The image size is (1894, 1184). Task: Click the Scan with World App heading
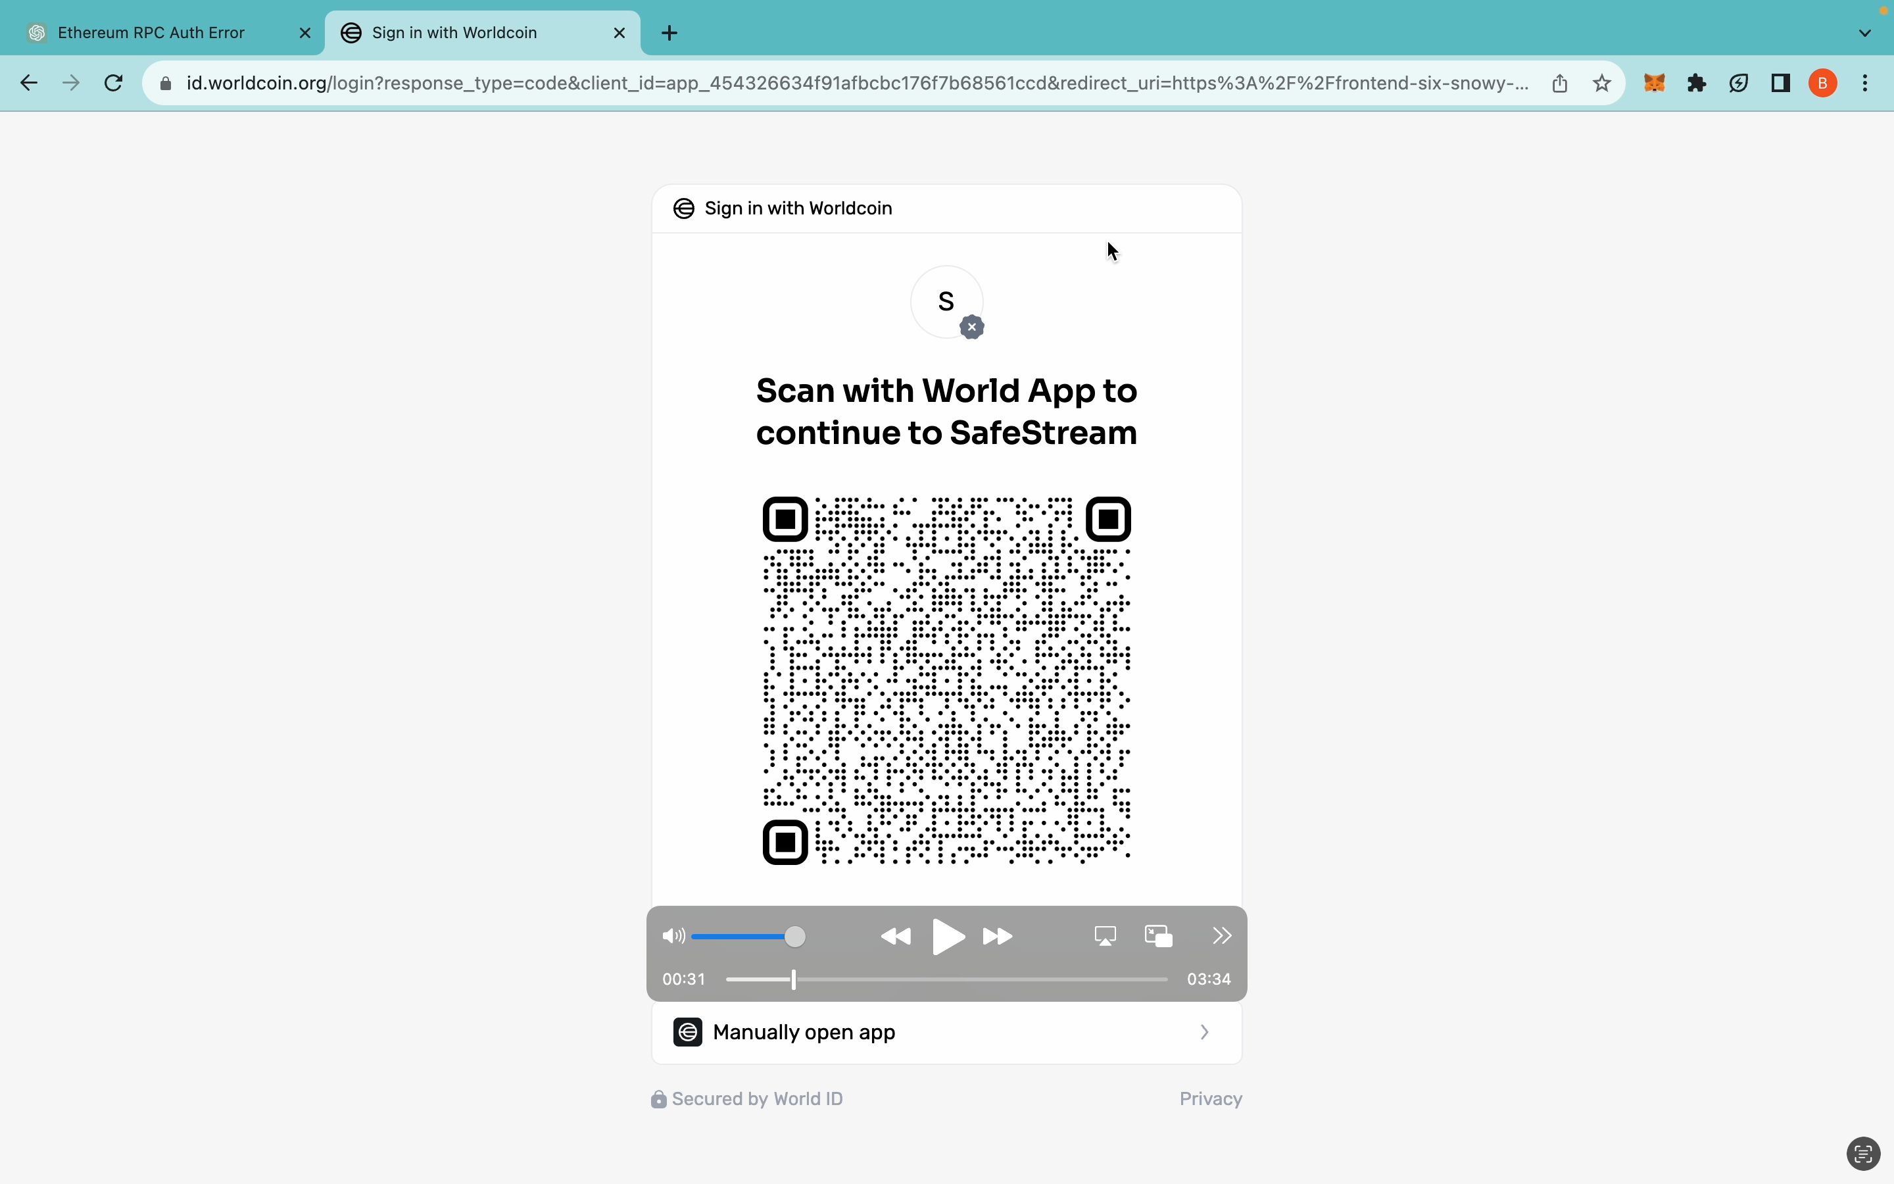pyautogui.click(x=946, y=412)
